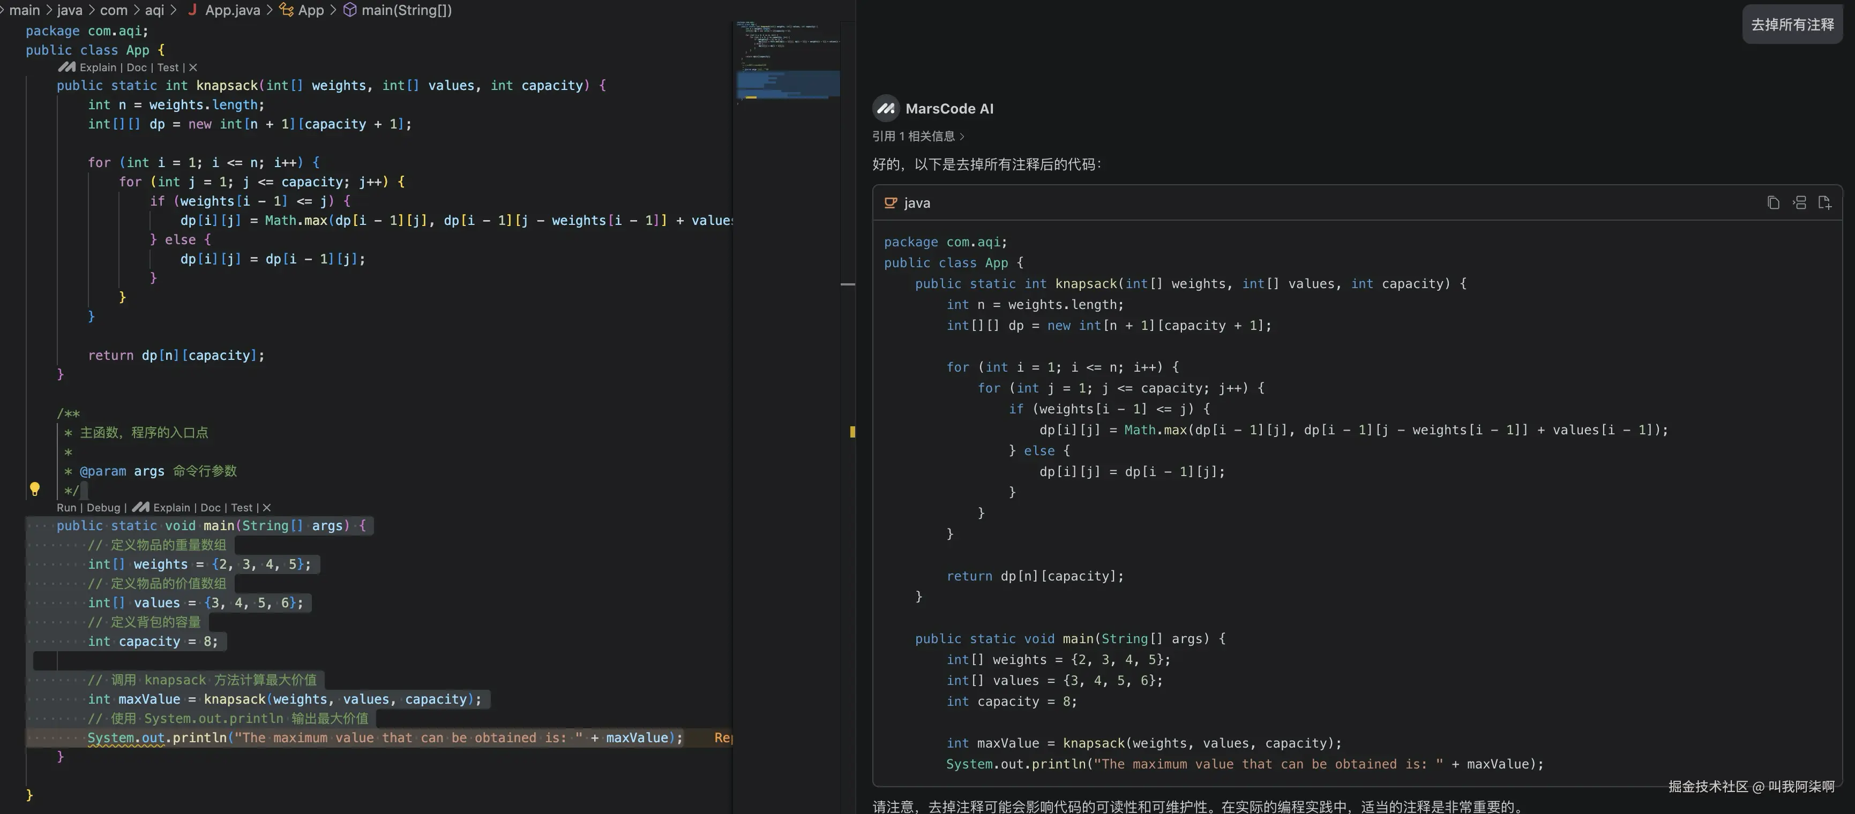Screen dimensions: 1855x814
Task: Click the java coffee cup language icon
Action: pos(891,203)
